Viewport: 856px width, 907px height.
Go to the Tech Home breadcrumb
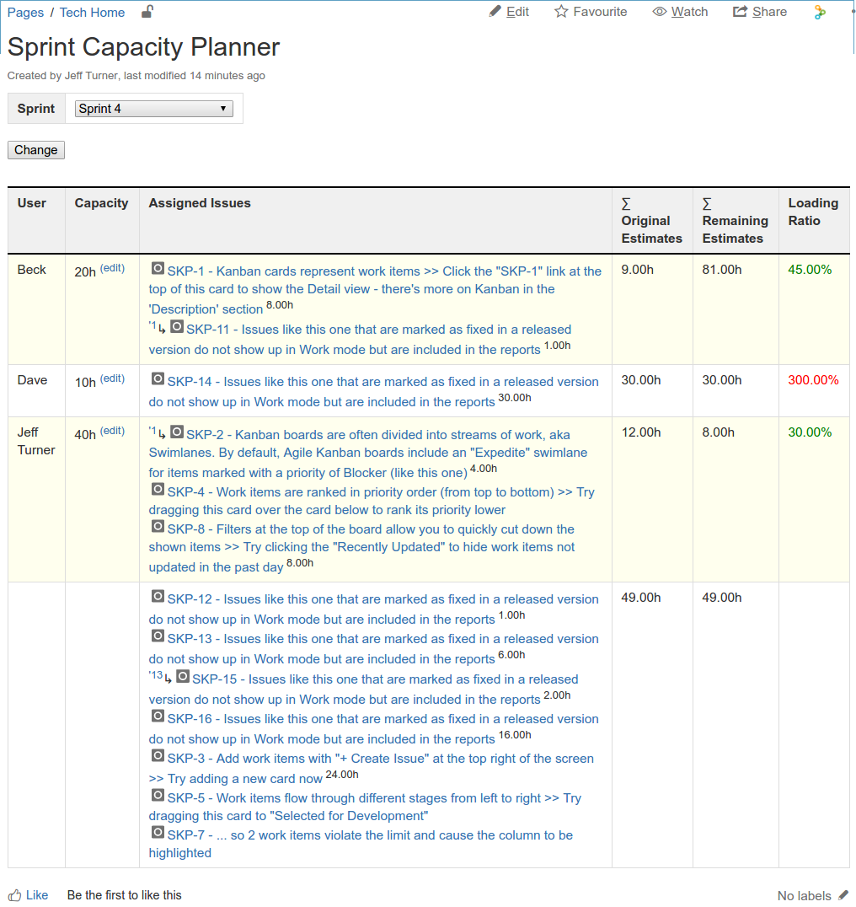click(x=92, y=13)
